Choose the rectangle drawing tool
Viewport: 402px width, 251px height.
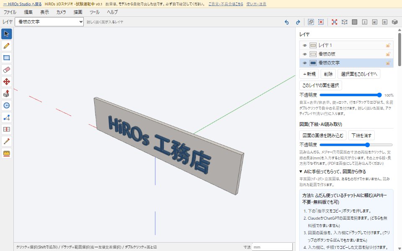(7, 58)
